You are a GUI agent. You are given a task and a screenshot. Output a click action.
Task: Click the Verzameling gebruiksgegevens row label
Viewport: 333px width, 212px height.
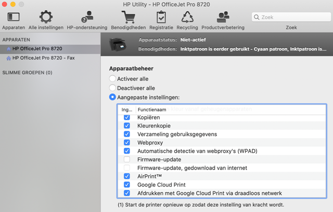pos(177,134)
